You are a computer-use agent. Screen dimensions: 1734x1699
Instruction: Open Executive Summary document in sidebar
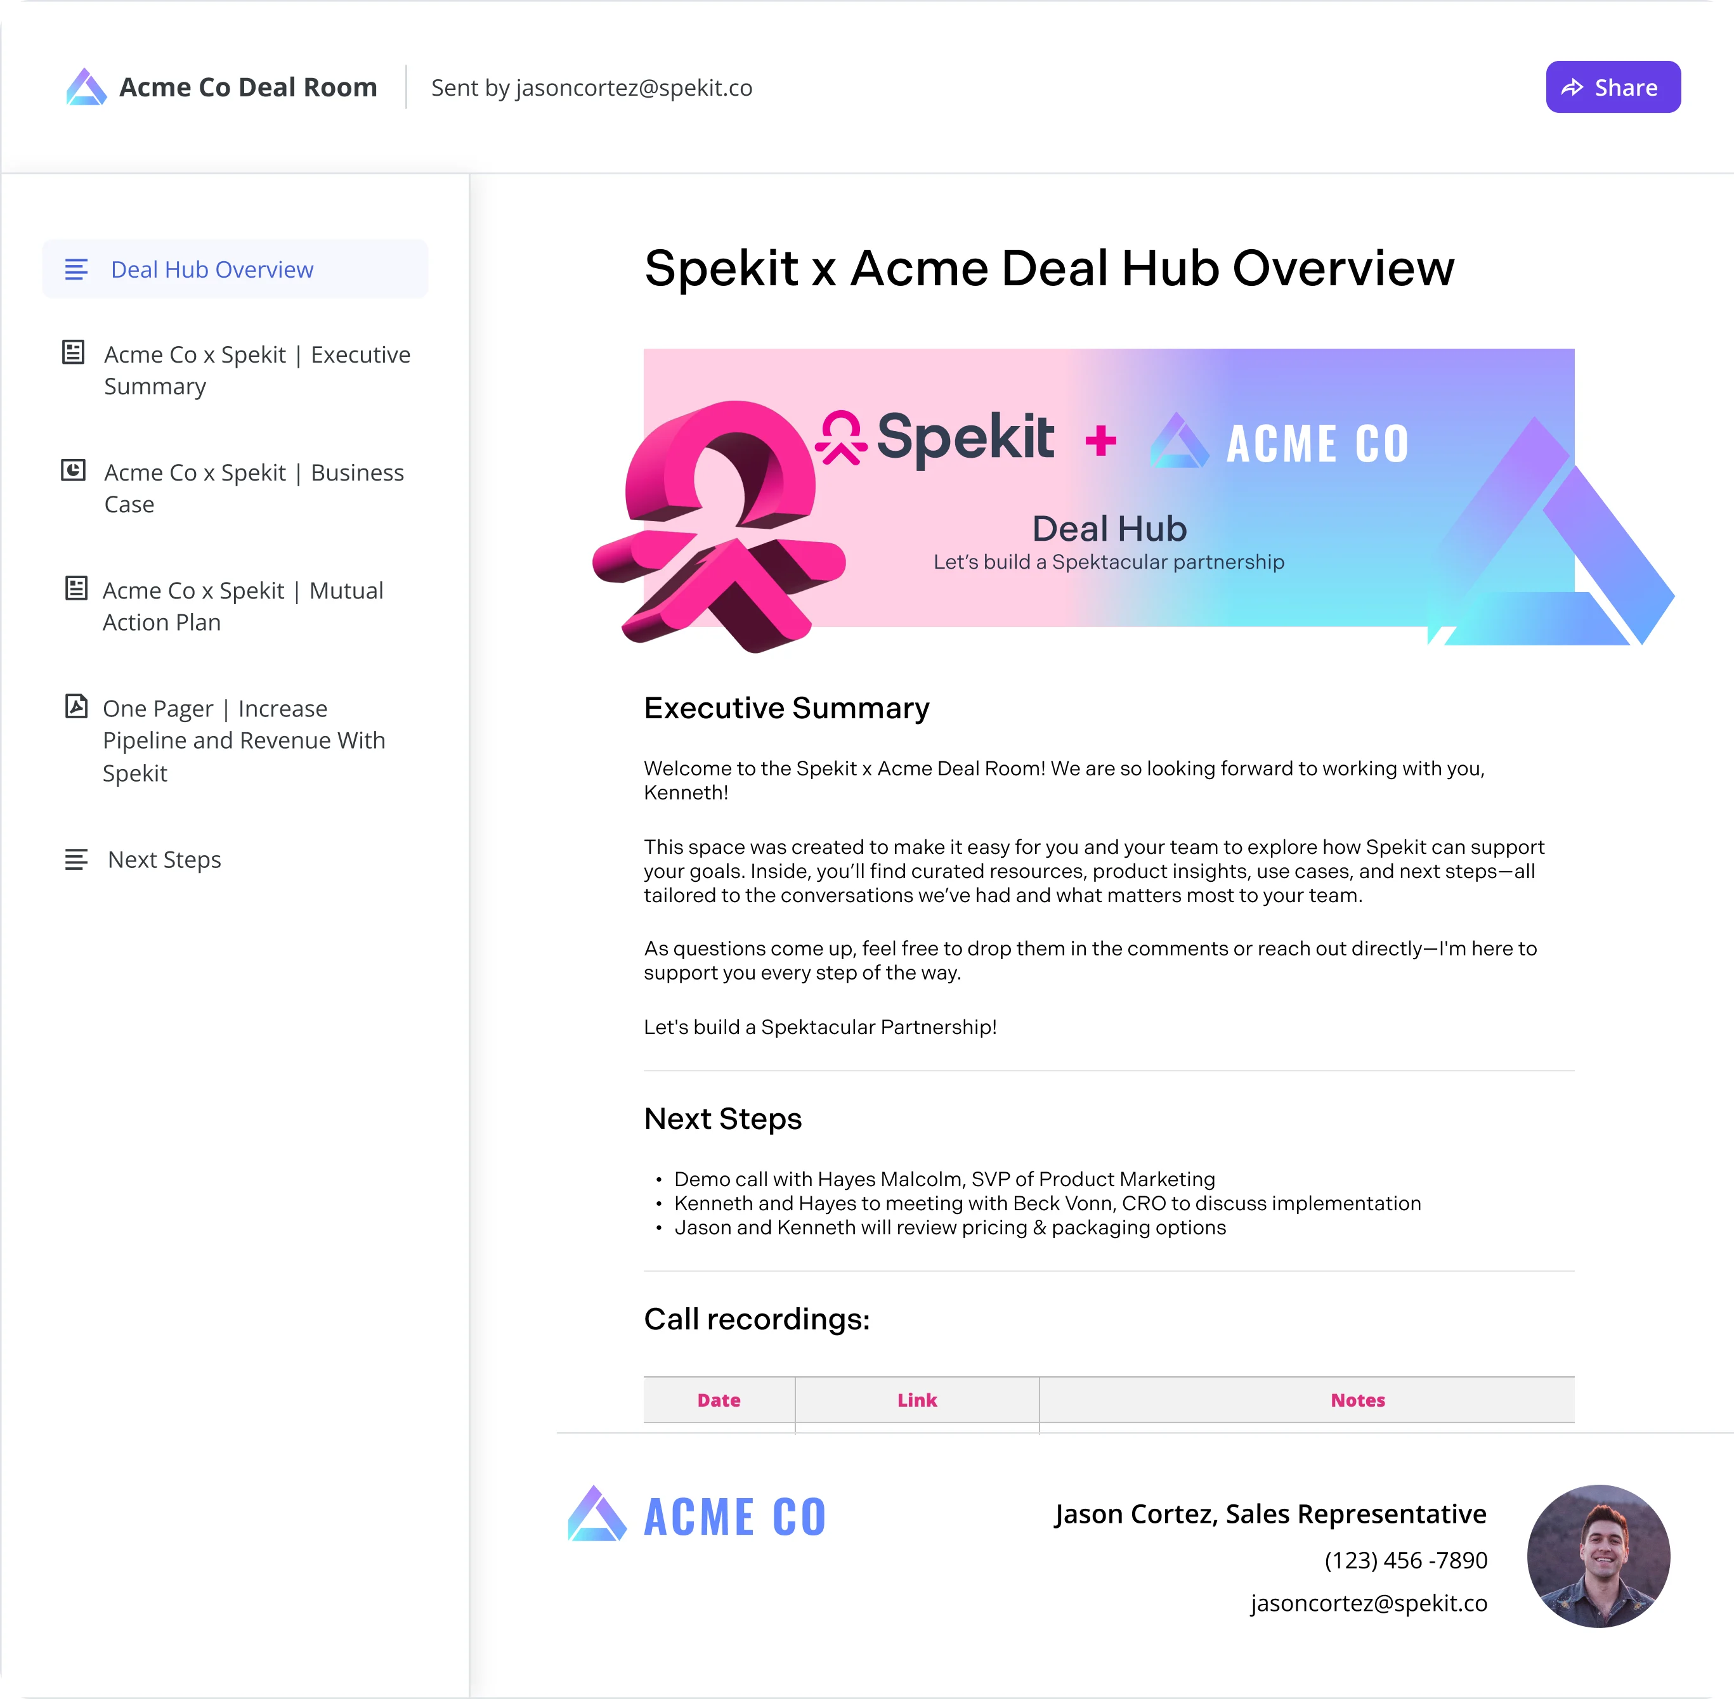pos(236,370)
